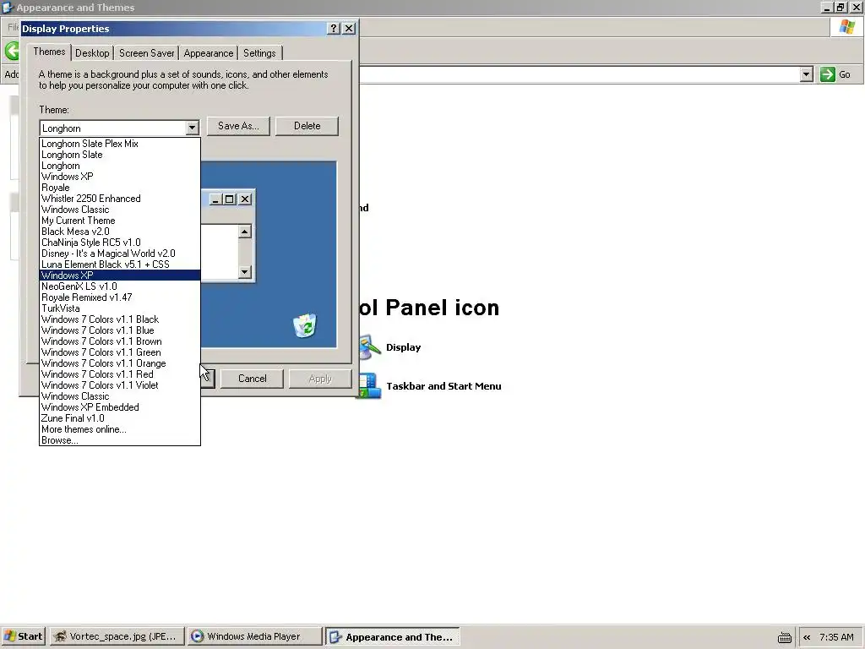Choose Zune Final v1.0 theme

point(120,418)
